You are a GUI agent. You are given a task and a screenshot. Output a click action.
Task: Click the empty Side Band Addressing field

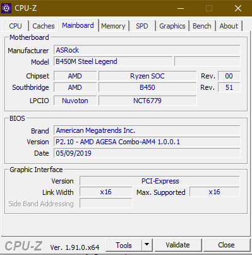click(106, 204)
